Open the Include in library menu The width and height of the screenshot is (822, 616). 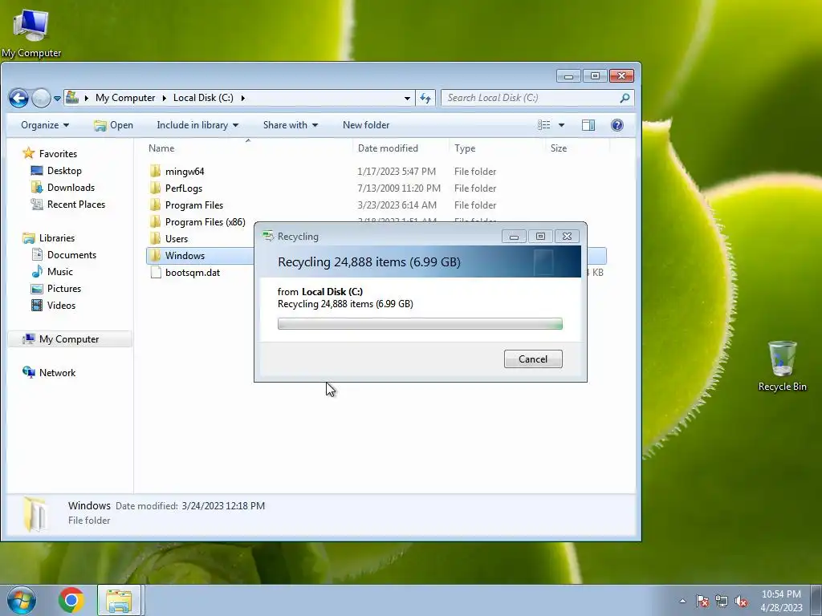tap(197, 125)
